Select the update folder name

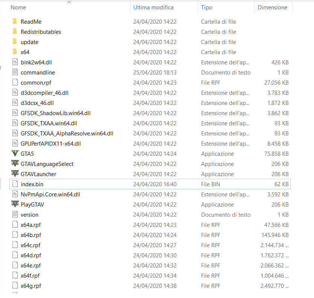29,42
